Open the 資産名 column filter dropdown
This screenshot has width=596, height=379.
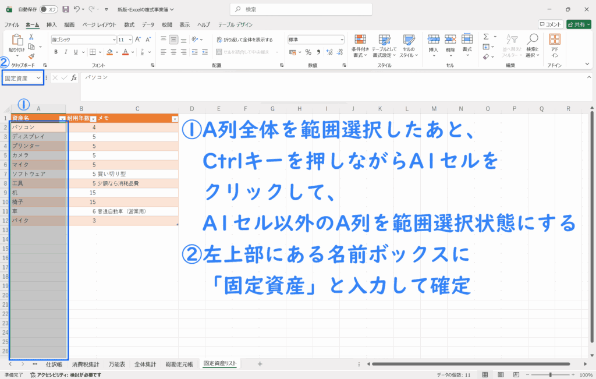point(62,118)
